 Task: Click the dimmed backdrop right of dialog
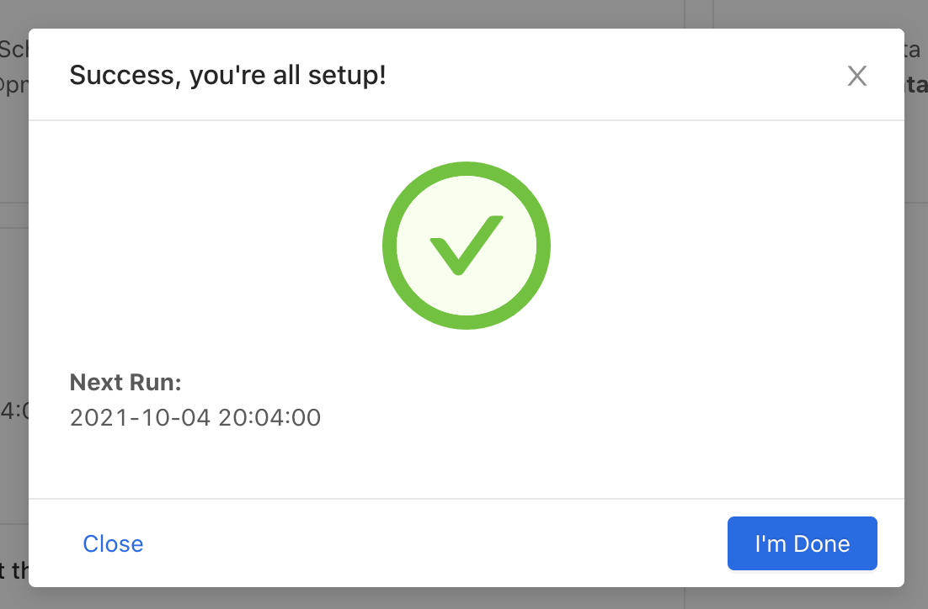[x=916, y=336]
